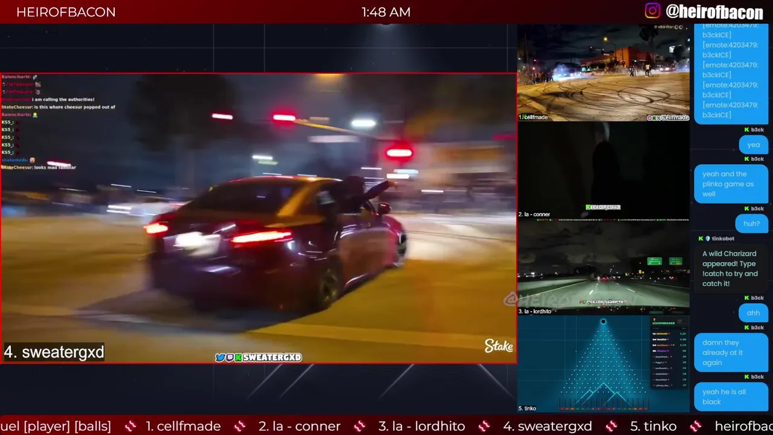This screenshot has height=435, width=773.
Task: Click the Instagram logo icon
Action: coord(653,11)
